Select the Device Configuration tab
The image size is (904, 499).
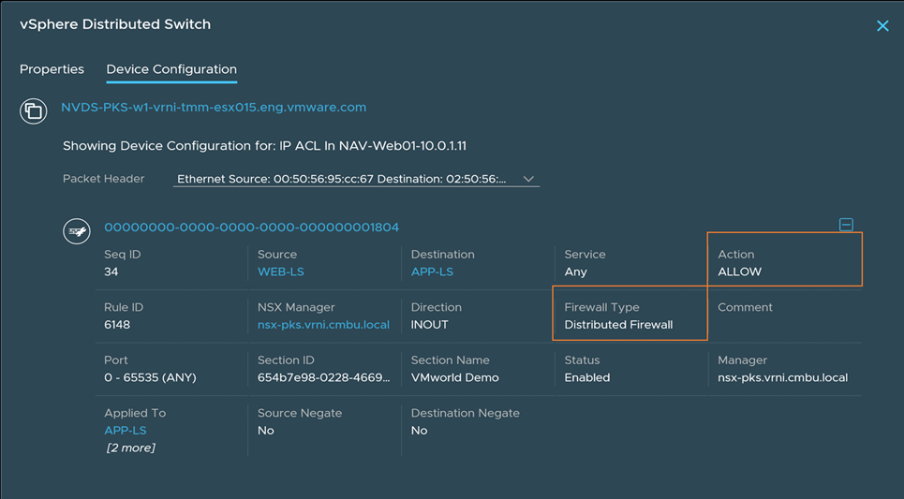(171, 69)
